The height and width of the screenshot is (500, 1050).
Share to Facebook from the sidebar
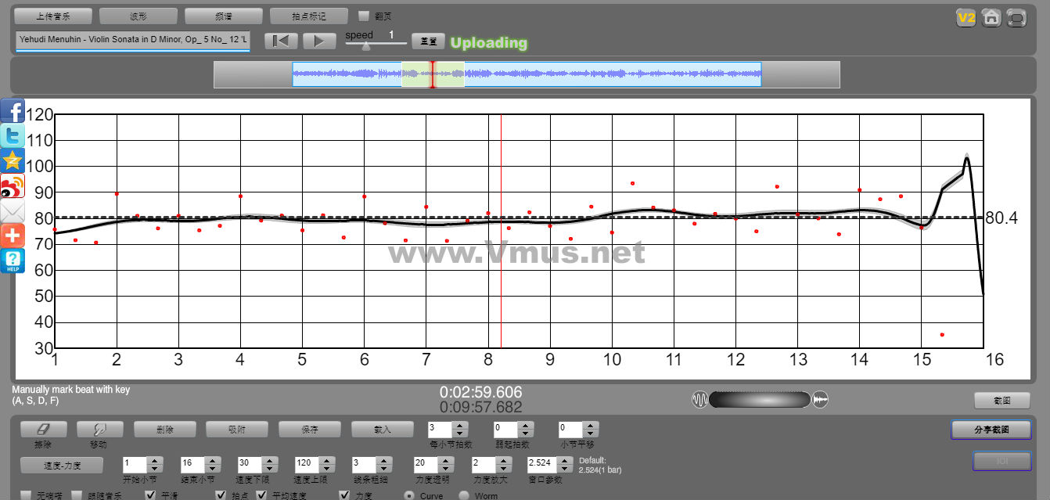tap(13, 110)
